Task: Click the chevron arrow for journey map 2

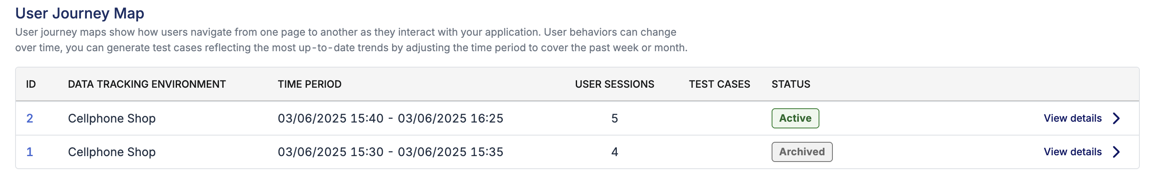Action: pos(1116,118)
